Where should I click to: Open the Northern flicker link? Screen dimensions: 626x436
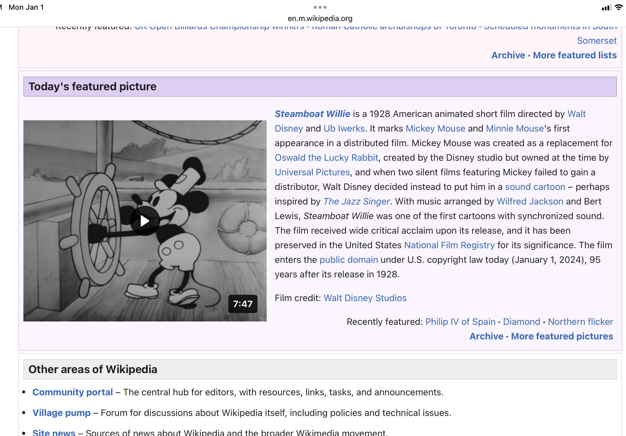pos(580,322)
